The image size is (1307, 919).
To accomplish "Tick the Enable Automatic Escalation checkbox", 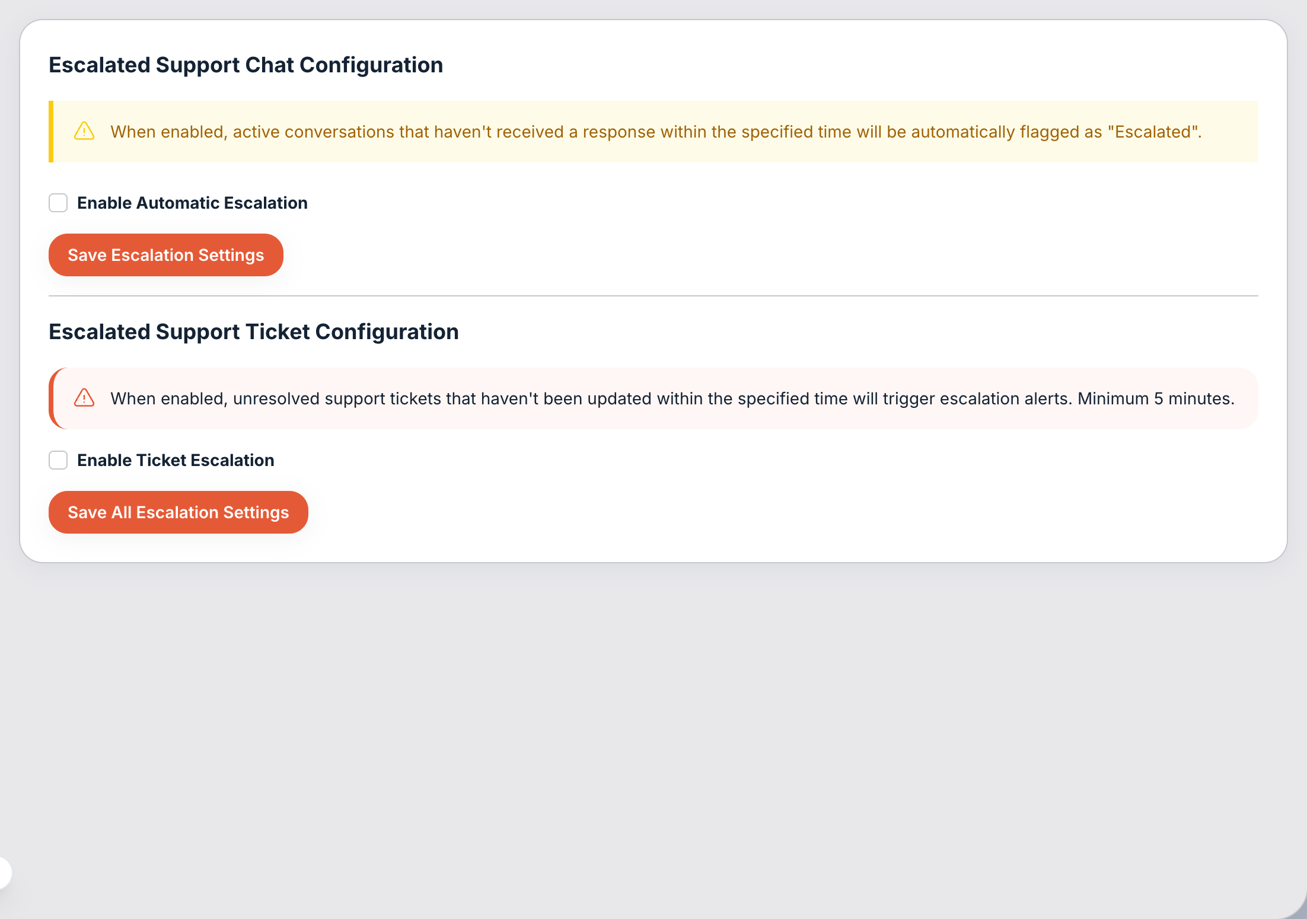I will click(x=58, y=203).
